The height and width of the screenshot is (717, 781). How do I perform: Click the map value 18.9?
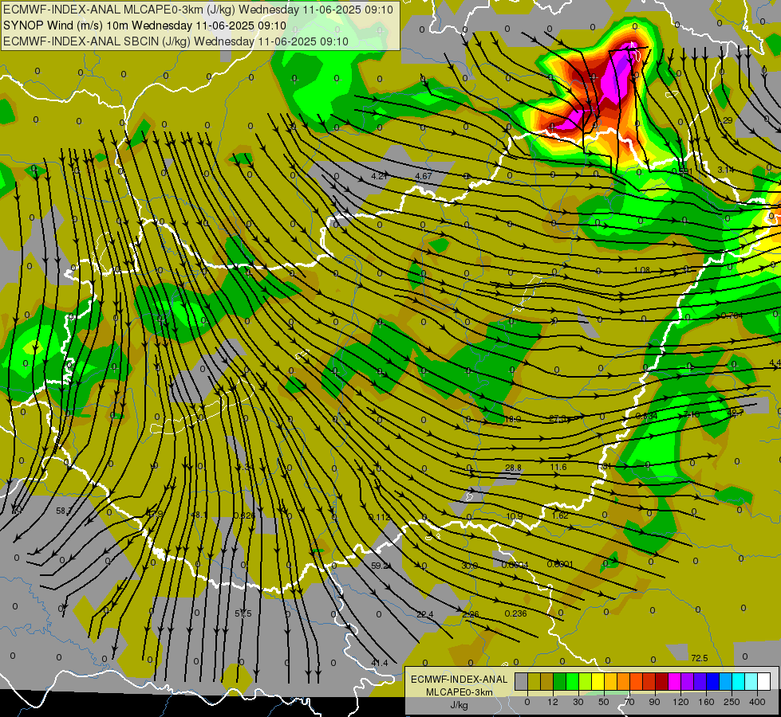pyautogui.click(x=512, y=420)
